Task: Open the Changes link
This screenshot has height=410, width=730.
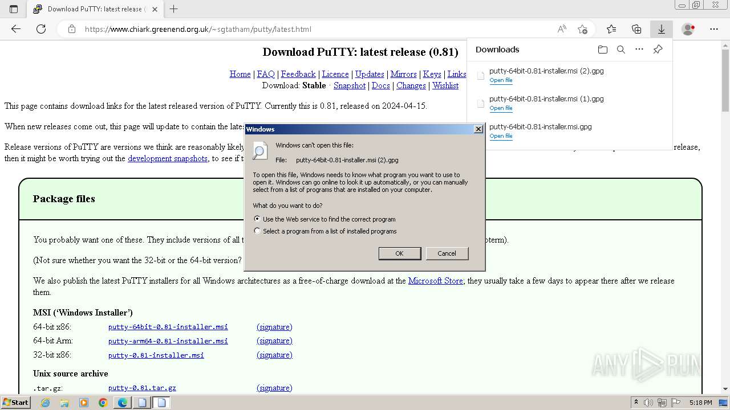Action: click(x=411, y=85)
